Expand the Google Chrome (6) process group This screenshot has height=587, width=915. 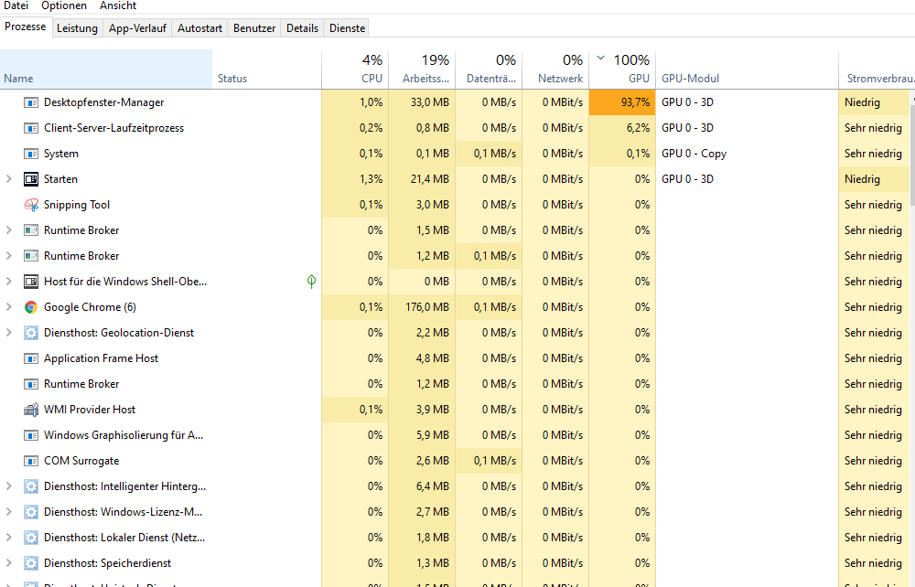coord(7,306)
